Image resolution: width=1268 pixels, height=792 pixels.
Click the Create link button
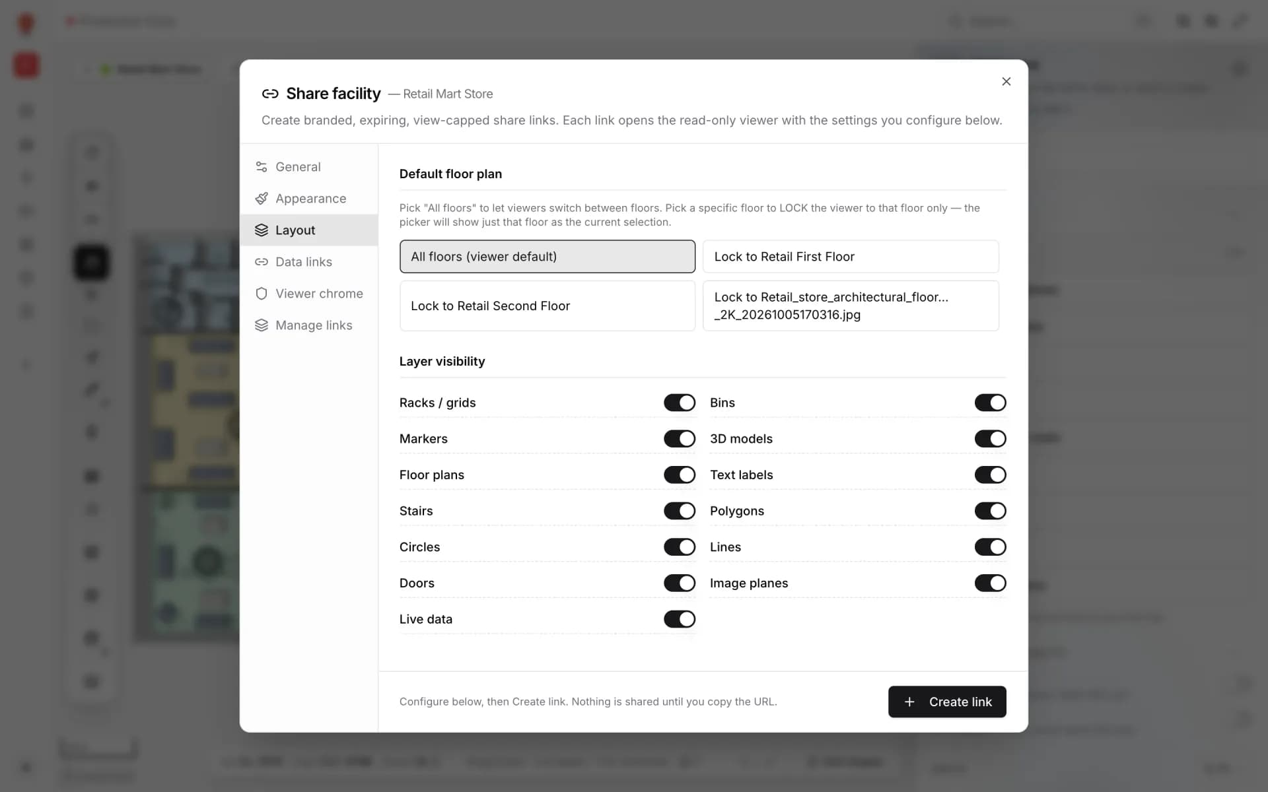point(947,702)
